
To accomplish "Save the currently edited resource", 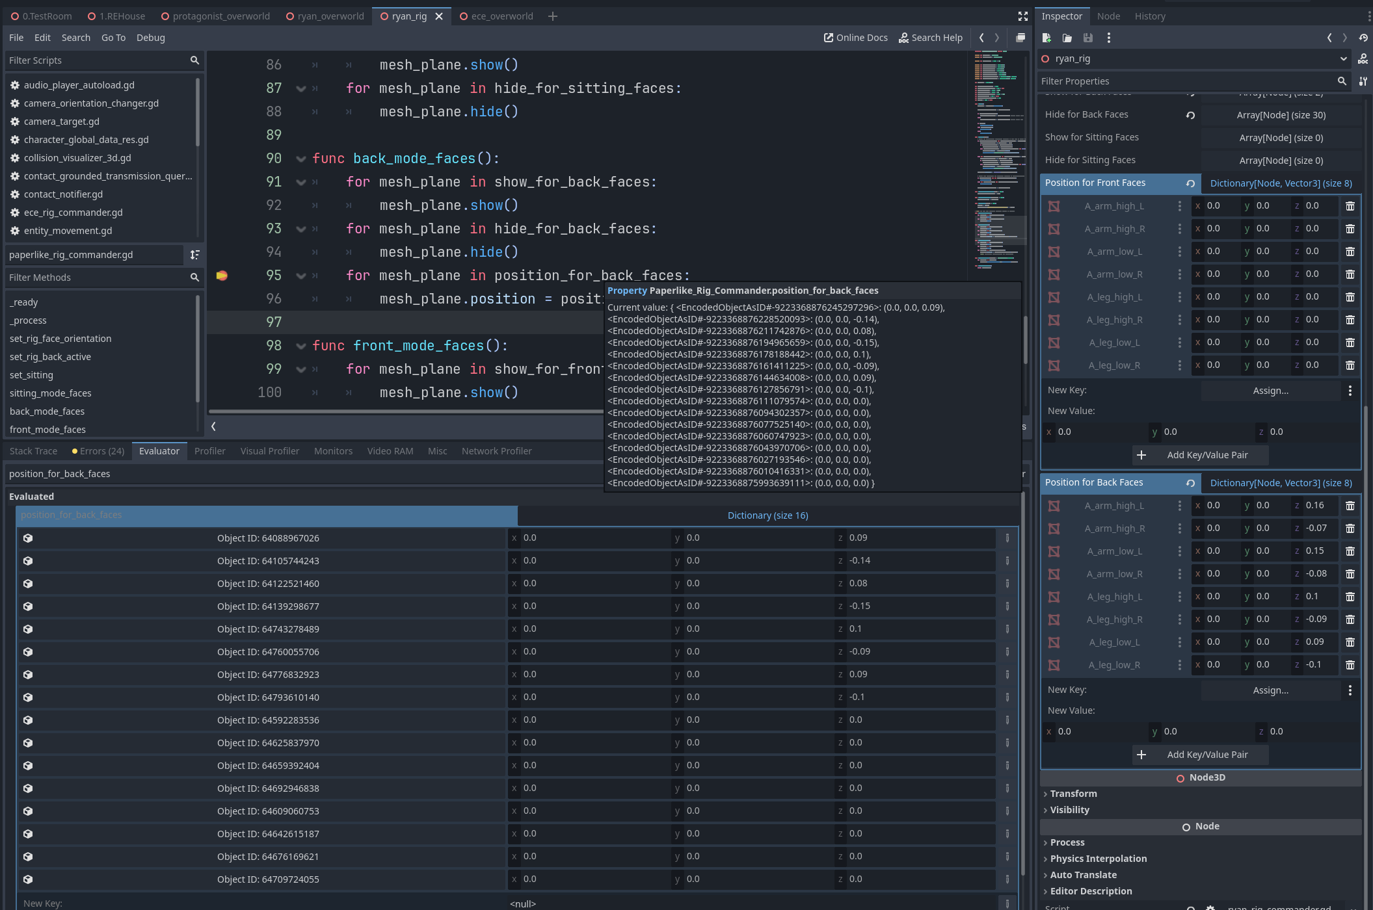I will pyautogui.click(x=1087, y=38).
